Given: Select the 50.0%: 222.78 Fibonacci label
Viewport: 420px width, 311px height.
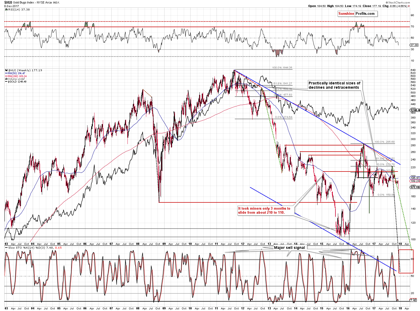Looking at the screenshot, I should click(385, 165).
